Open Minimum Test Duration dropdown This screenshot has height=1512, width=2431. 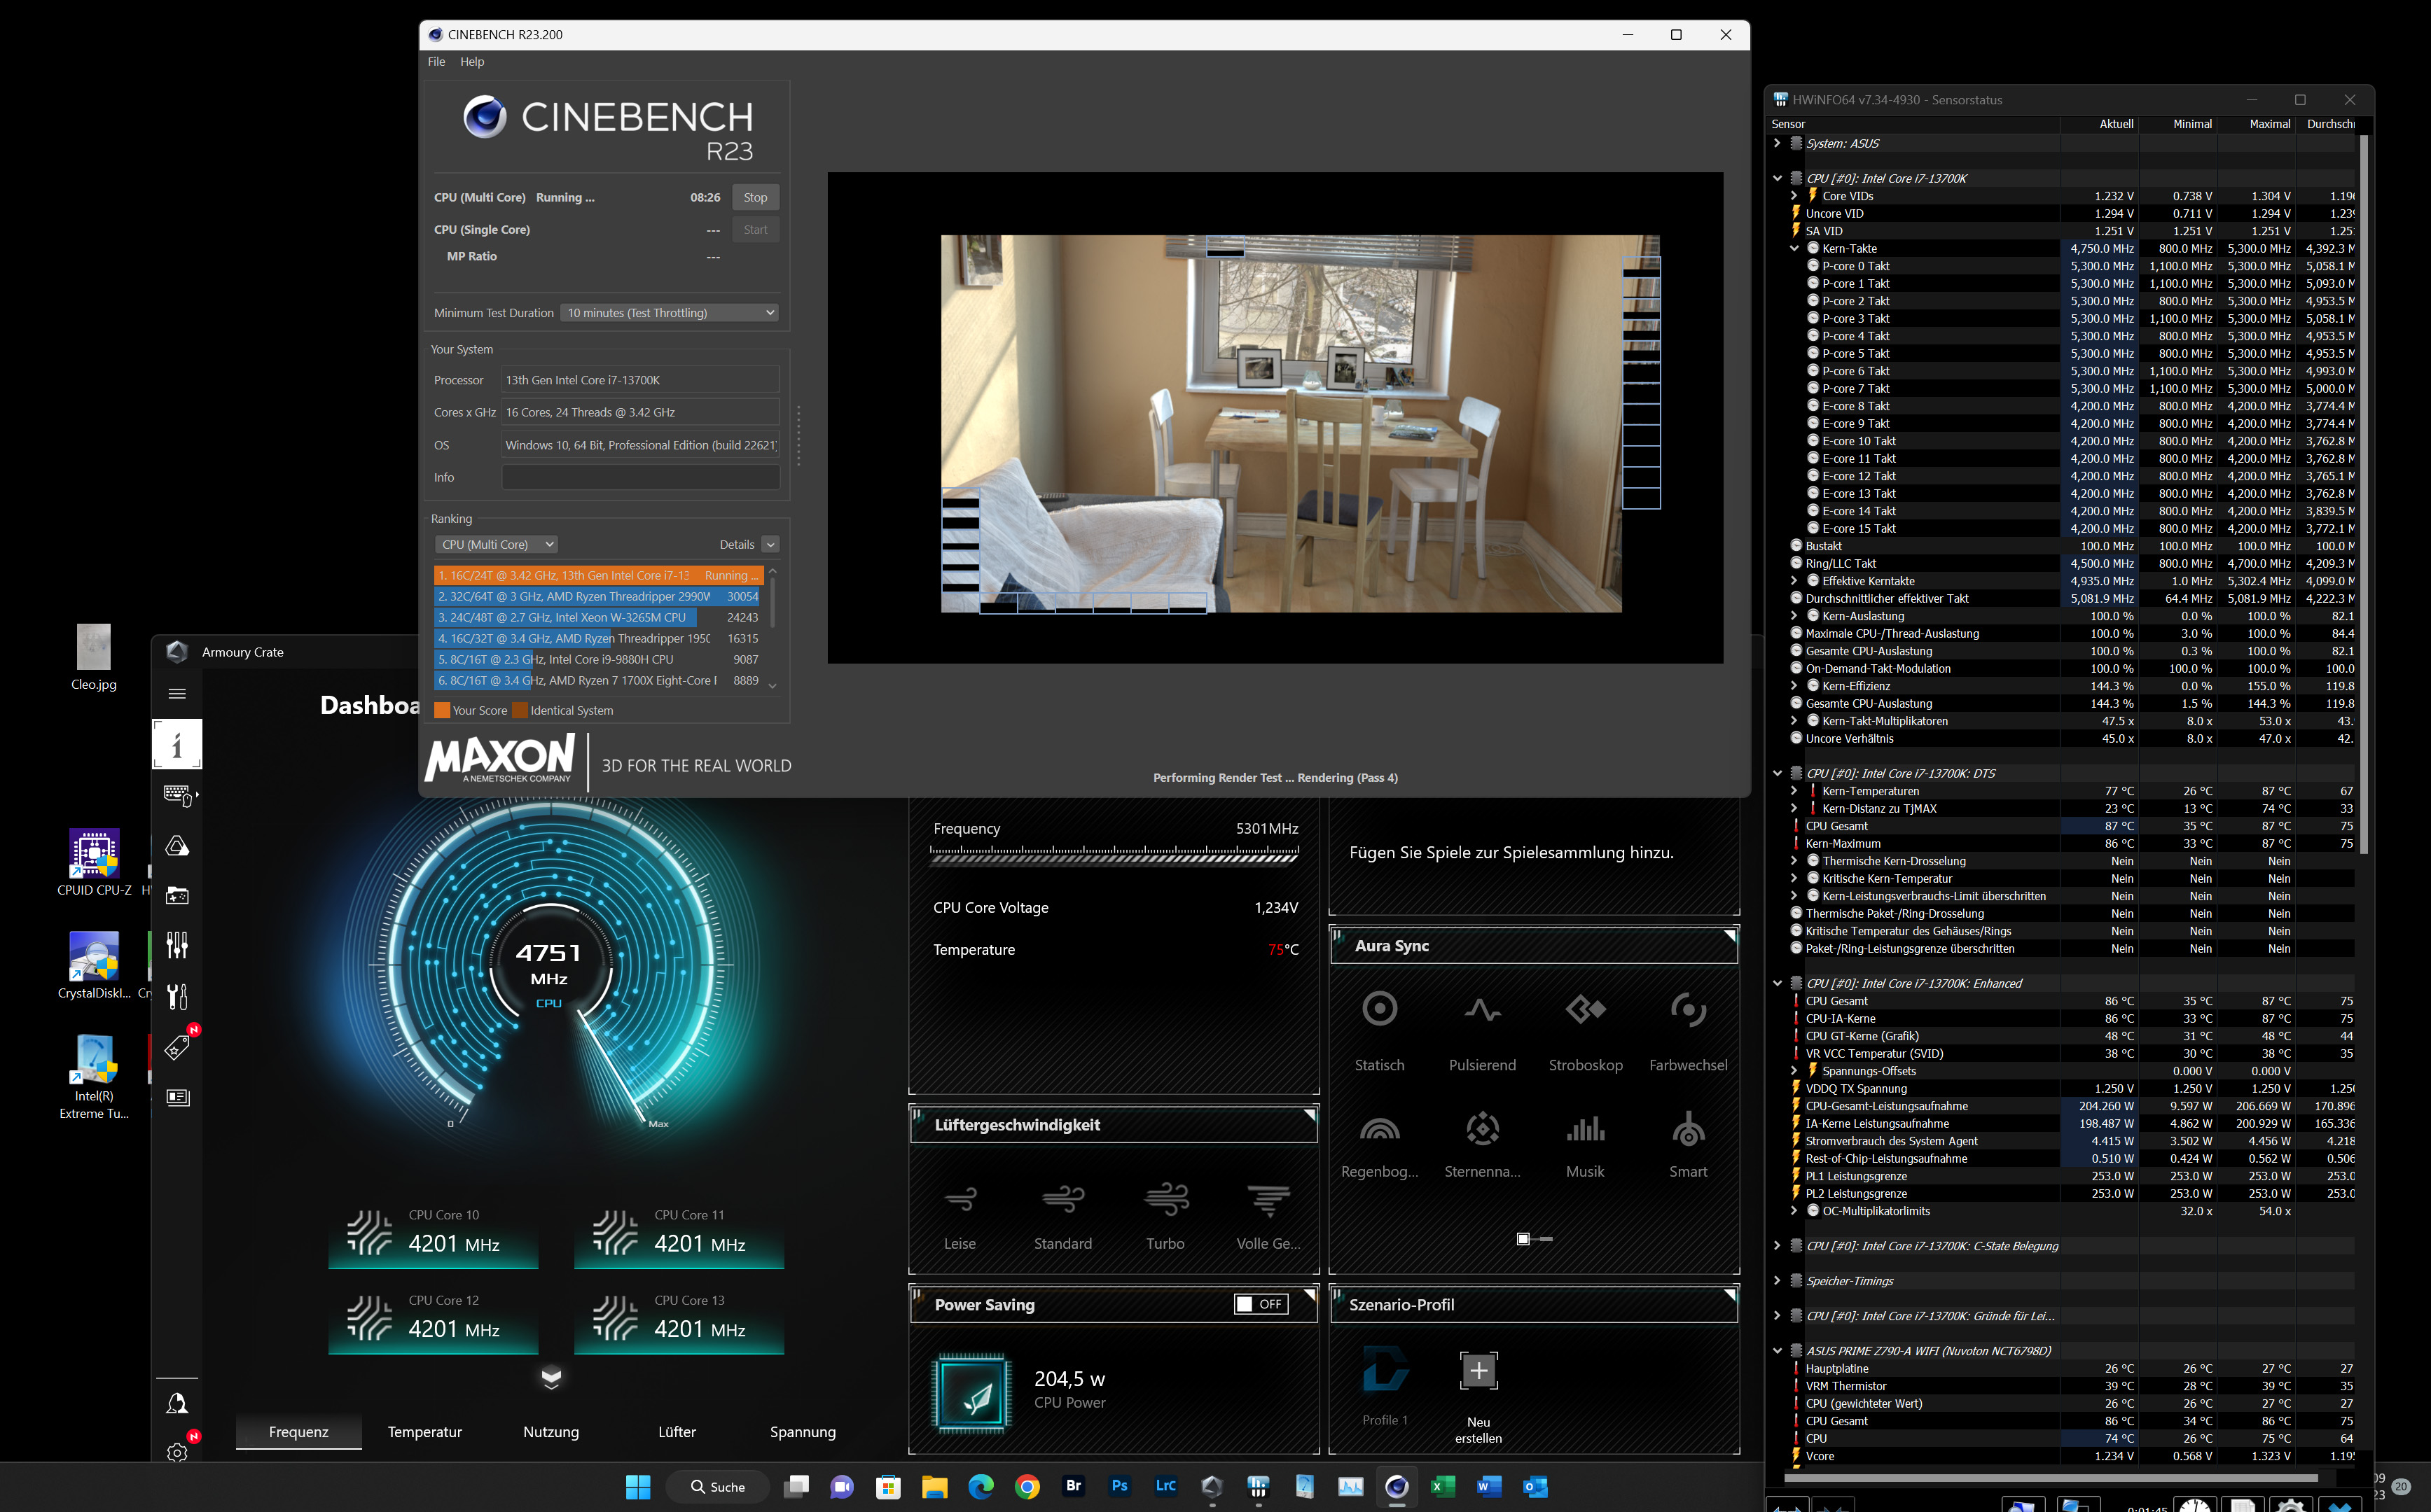(670, 313)
